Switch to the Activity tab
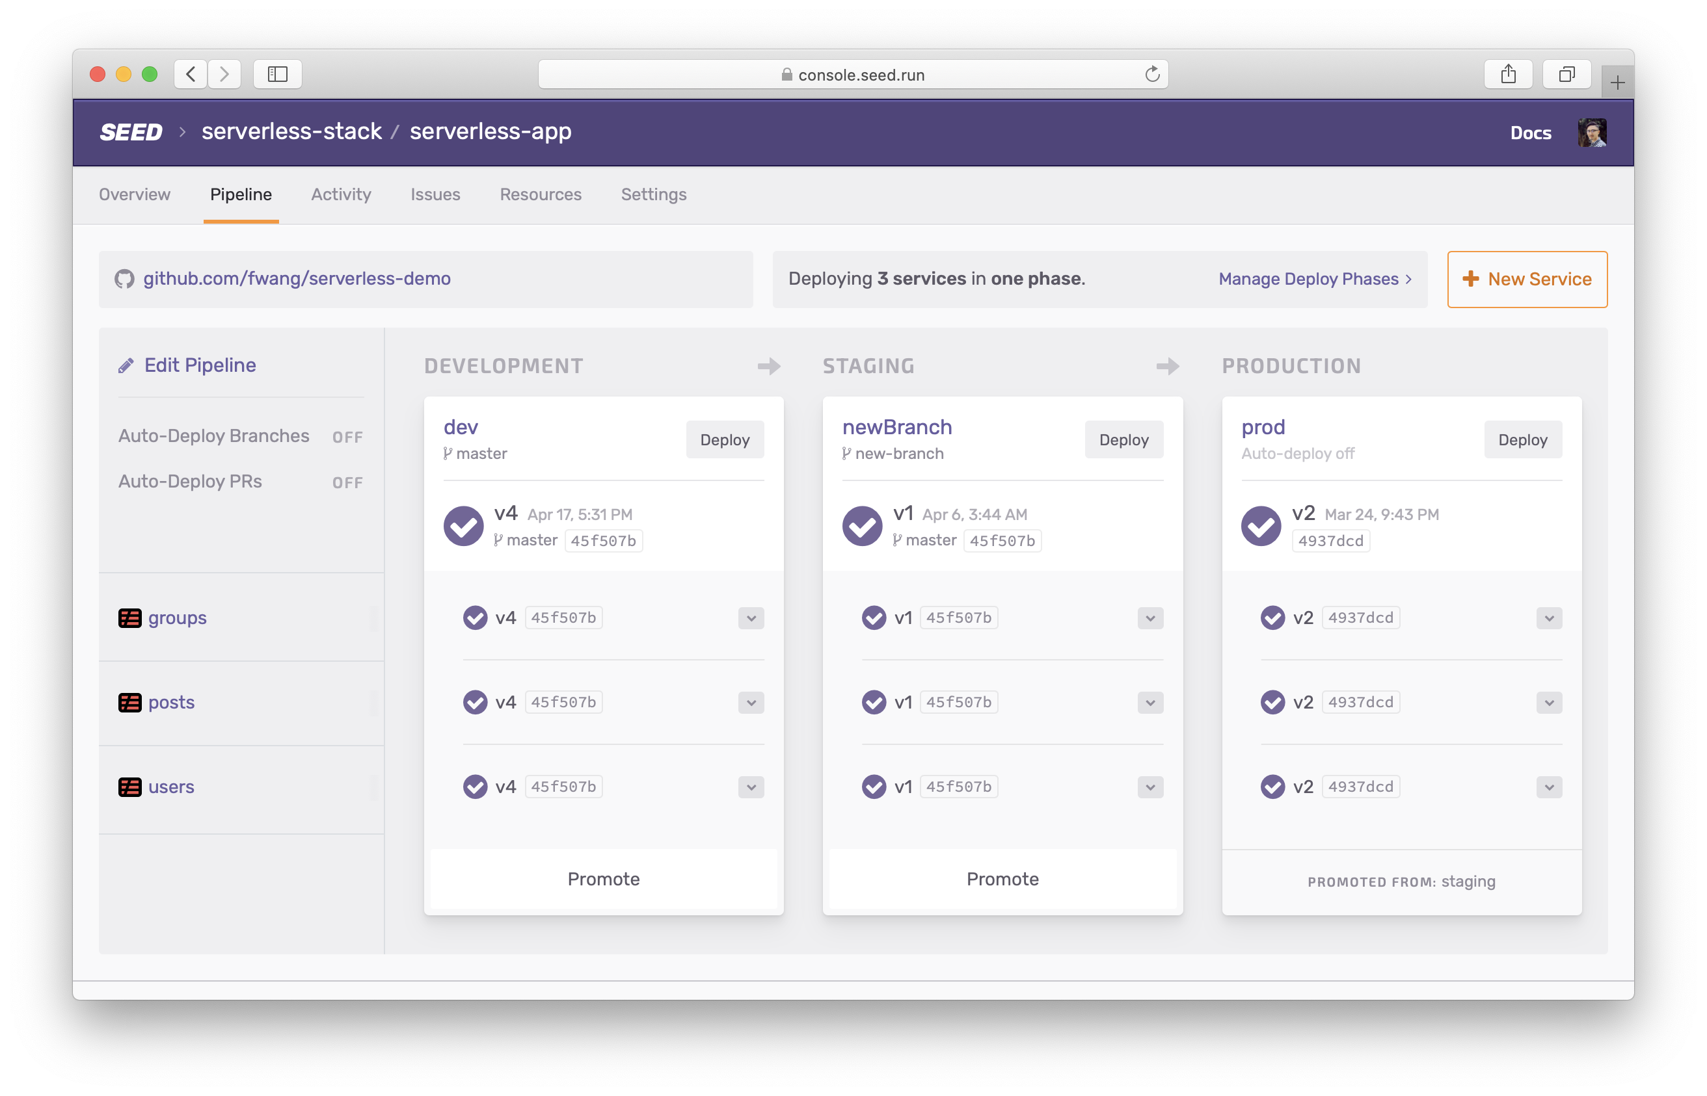 tap(342, 194)
